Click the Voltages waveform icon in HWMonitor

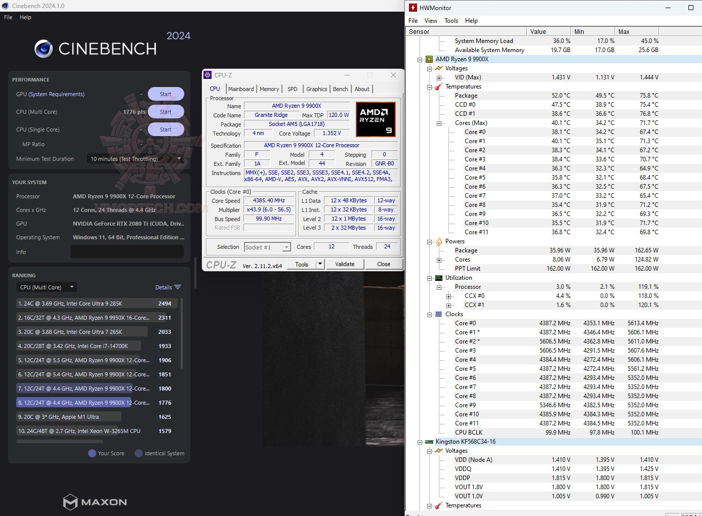point(439,68)
